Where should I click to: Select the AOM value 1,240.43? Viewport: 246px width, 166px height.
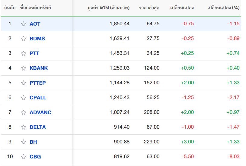(120, 97)
